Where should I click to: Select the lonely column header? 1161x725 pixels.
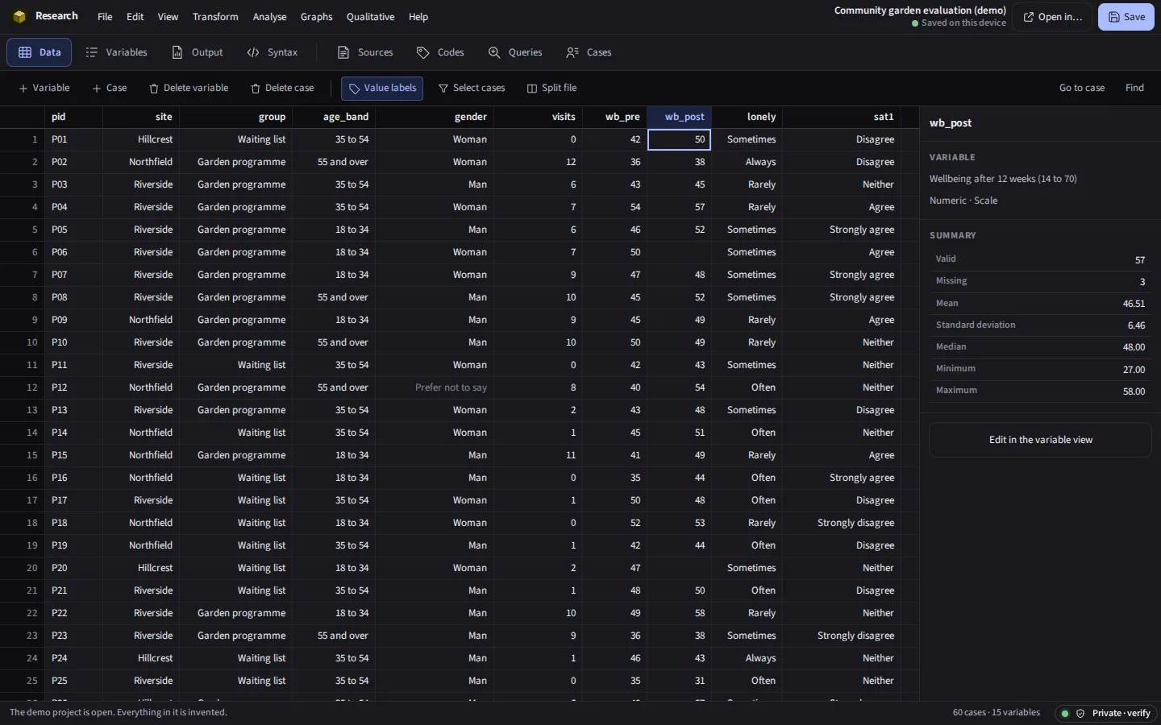(747, 117)
